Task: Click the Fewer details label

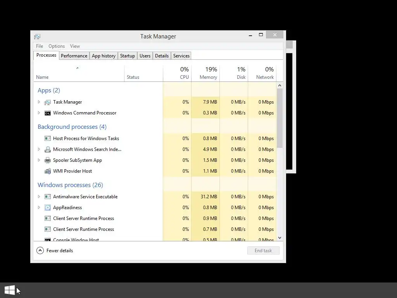Action: click(x=60, y=251)
